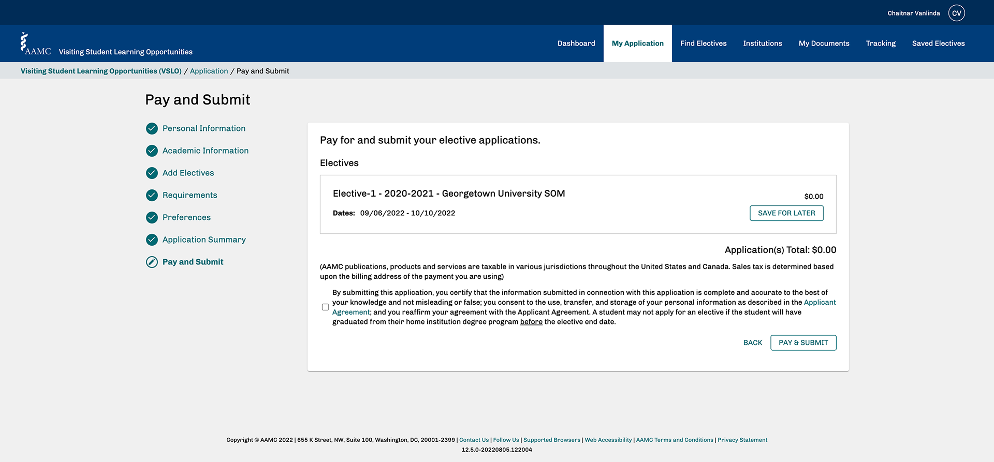Viewport: 994px width, 462px height.
Task: Open the Find Electives tab
Action: point(704,43)
